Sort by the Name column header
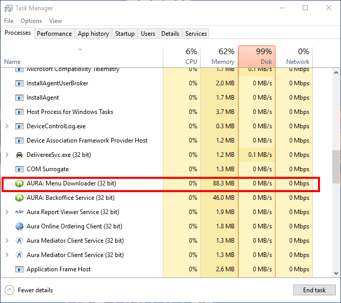The image size is (341, 303). coord(12,62)
